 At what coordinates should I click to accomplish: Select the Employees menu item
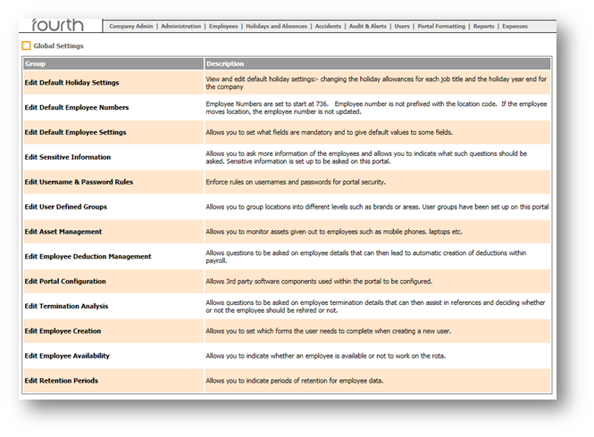pyautogui.click(x=223, y=27)
